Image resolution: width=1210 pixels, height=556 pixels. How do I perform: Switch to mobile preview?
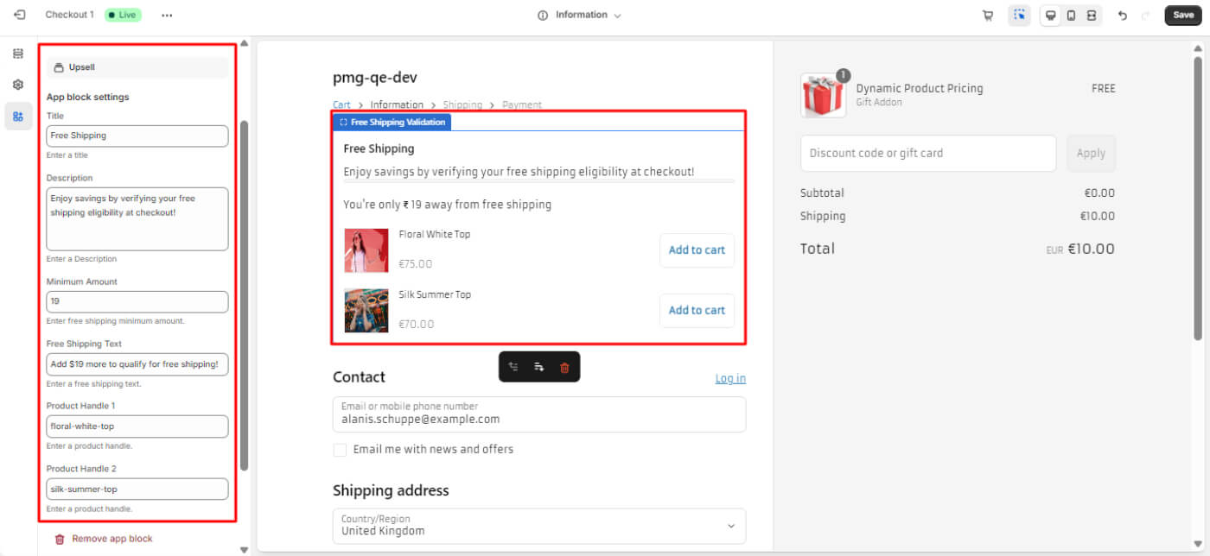(x=1071, y=16)
